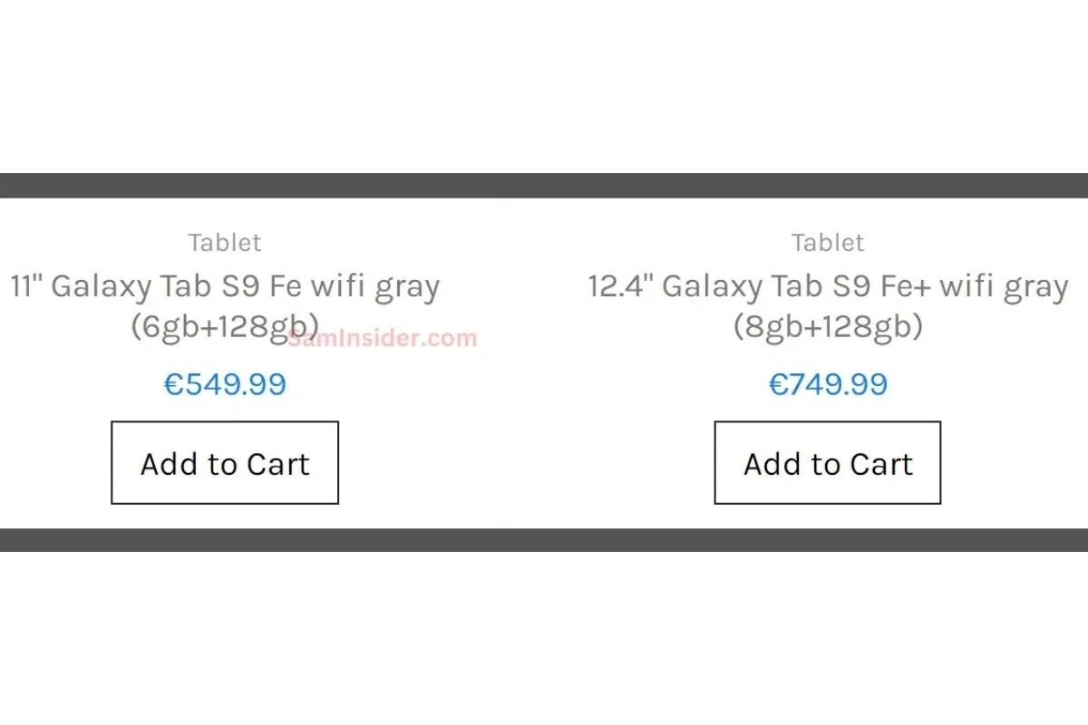Click "wifi gray" in the S9 Fe title
This screenshot has height=725, width=1088.
pyautogui.click(x=375, y=287)
